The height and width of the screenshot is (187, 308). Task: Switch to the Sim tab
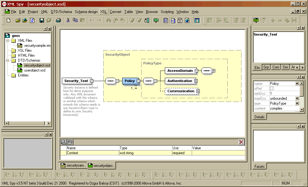[x=285, y=67]
